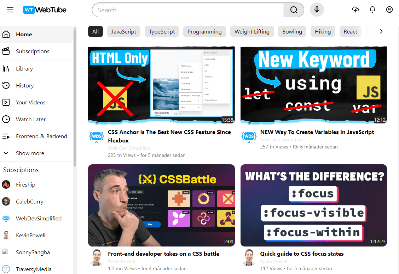The image size is (399, 274).
Task: Select the Hiking category chip
Action: tap(323, 31)
